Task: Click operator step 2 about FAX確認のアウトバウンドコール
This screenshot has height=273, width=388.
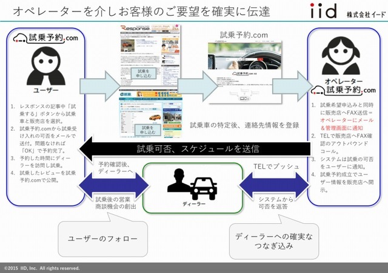Action: 343,143
